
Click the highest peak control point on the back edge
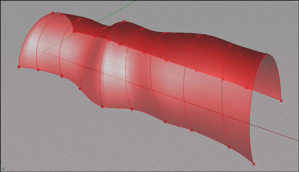tap(124, 21)
